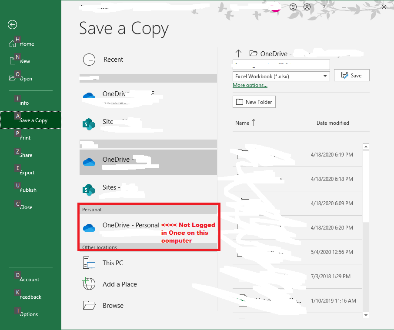Viewport: 394px width, 330px height.
Task: Select New in the left sidebar
Action: click(30, 61)
